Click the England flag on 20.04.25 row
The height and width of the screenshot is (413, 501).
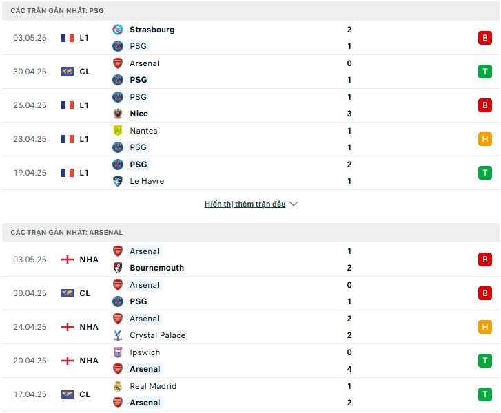coord(68,361)
